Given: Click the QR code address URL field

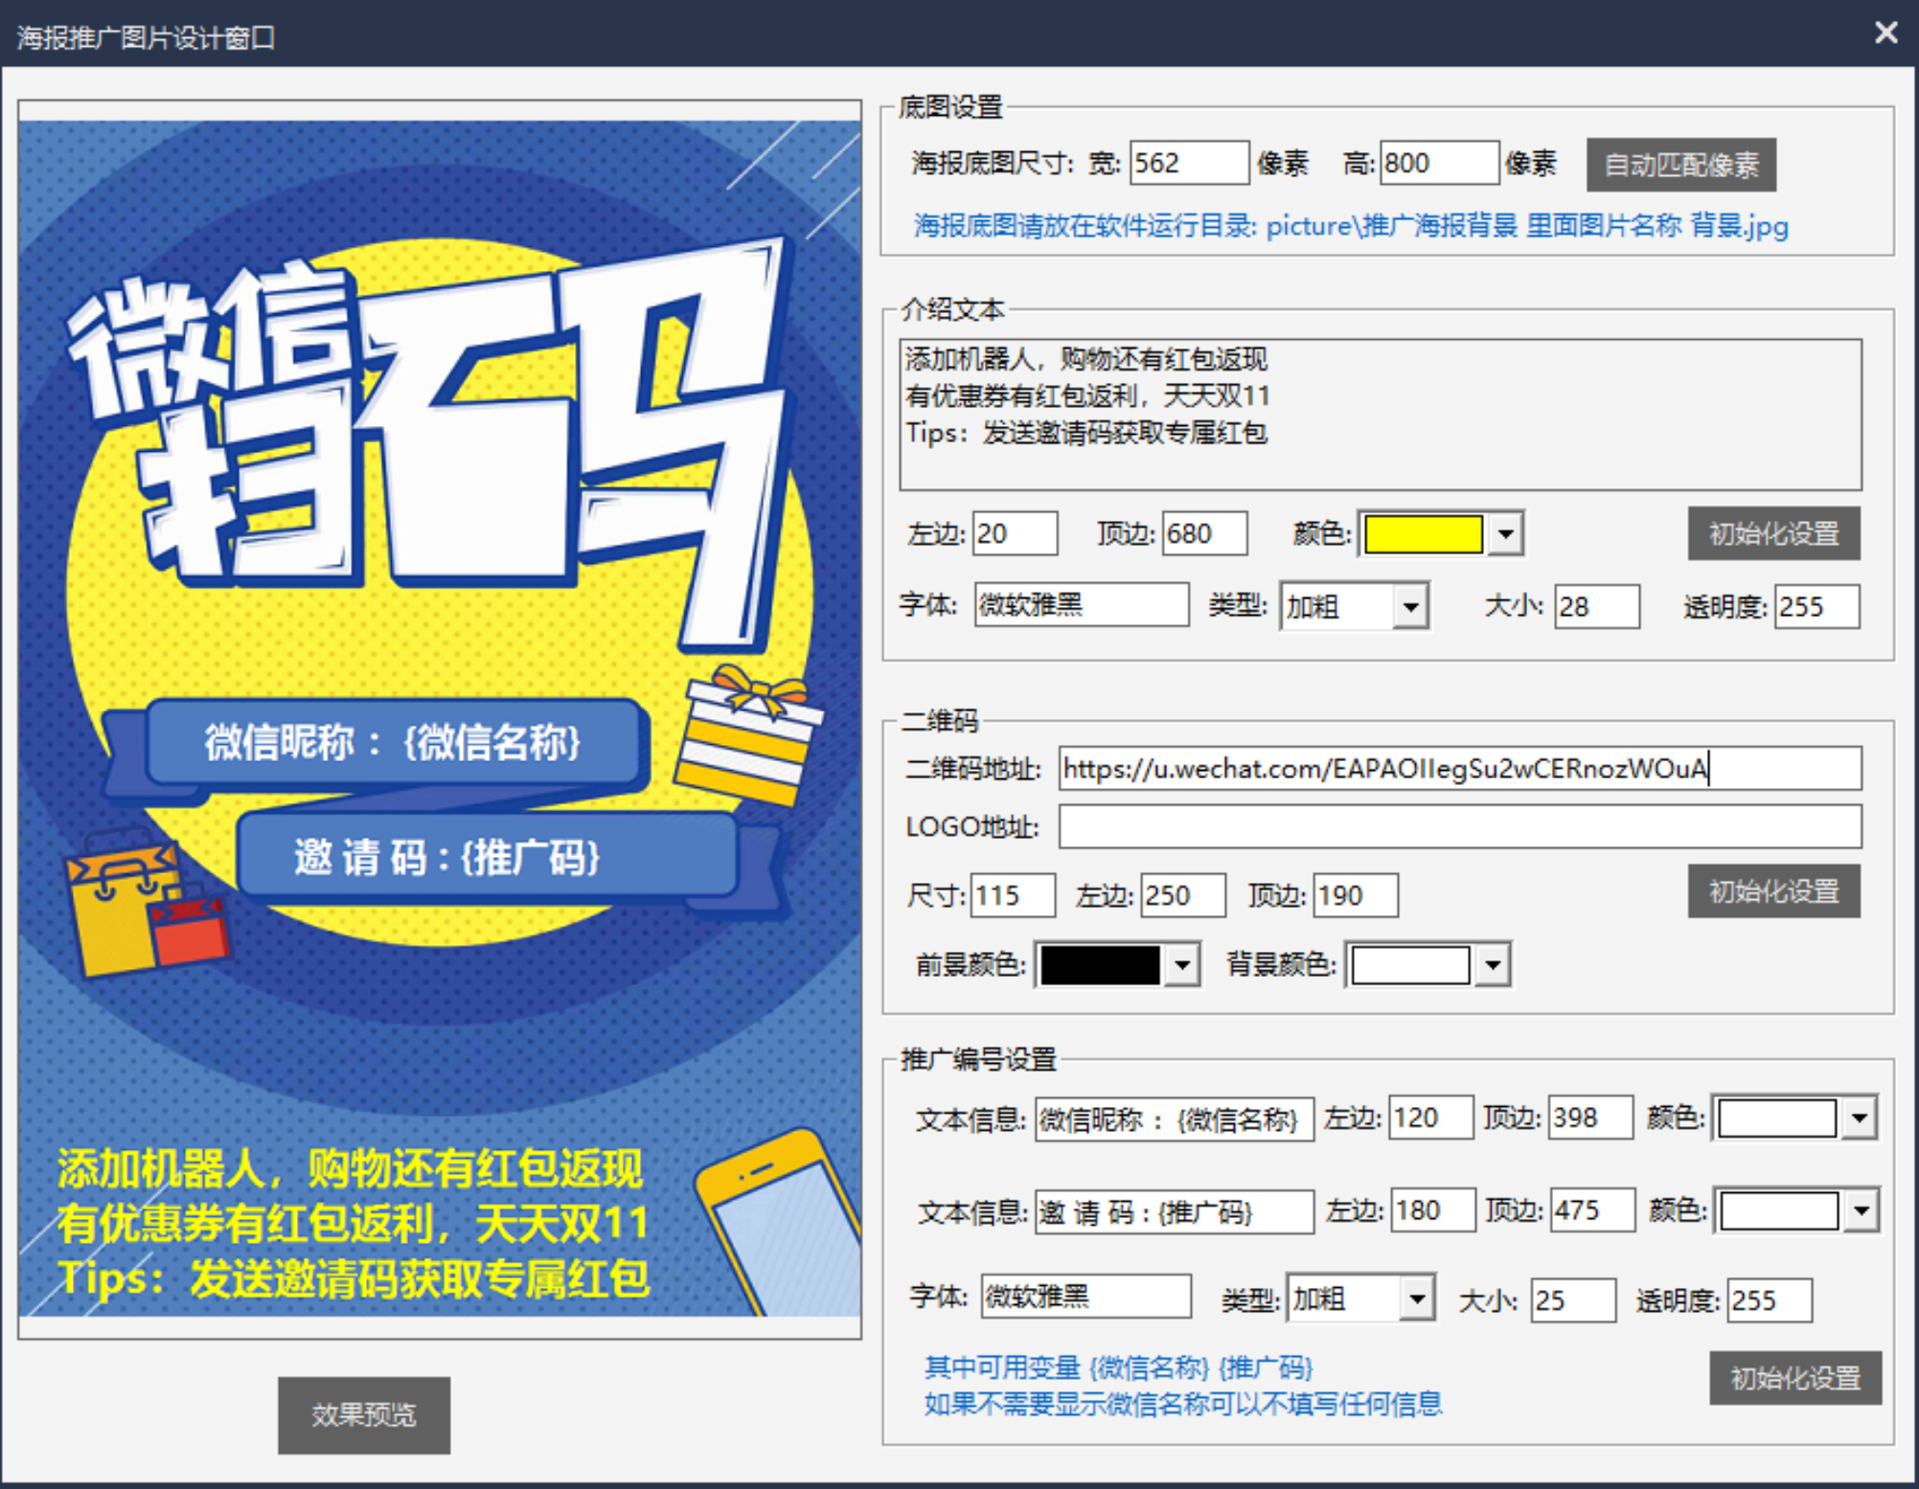Looking at the screenshot, I should pyautogui.click(x=1460, y=768).
